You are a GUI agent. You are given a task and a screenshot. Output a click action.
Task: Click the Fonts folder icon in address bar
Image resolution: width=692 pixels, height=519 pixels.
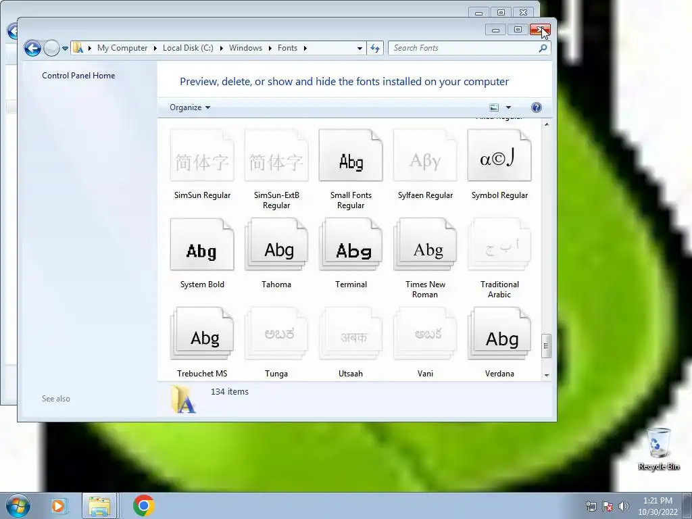coord(78,48)
